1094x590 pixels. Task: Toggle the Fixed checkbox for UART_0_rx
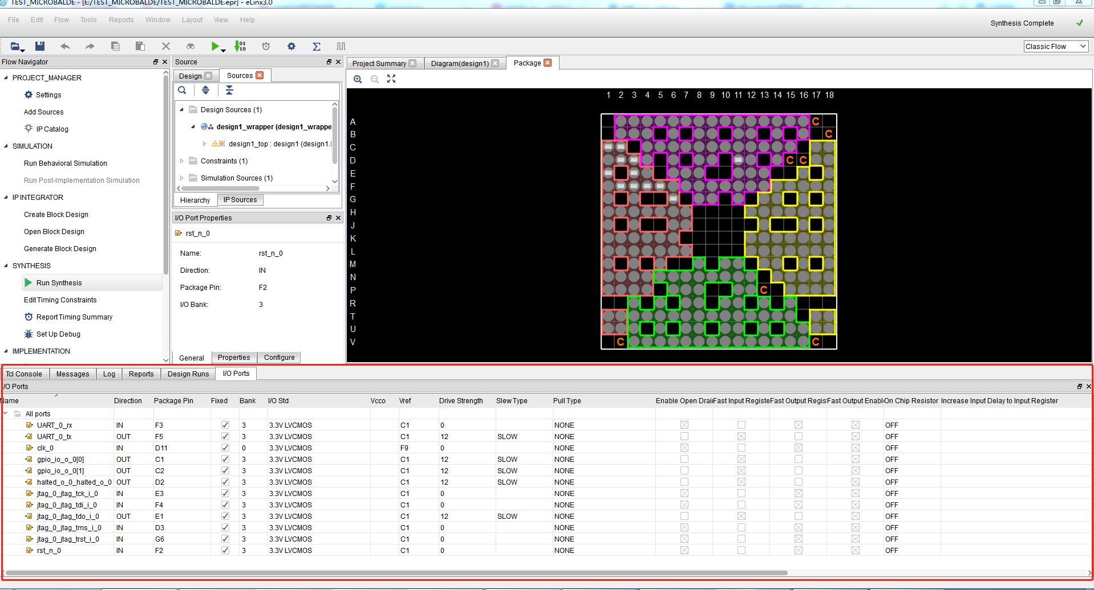click(x=225, y=425)
